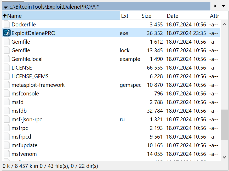Click the lock extension cell
Viewport: 229px width, 171px height.
click(125, 50)
